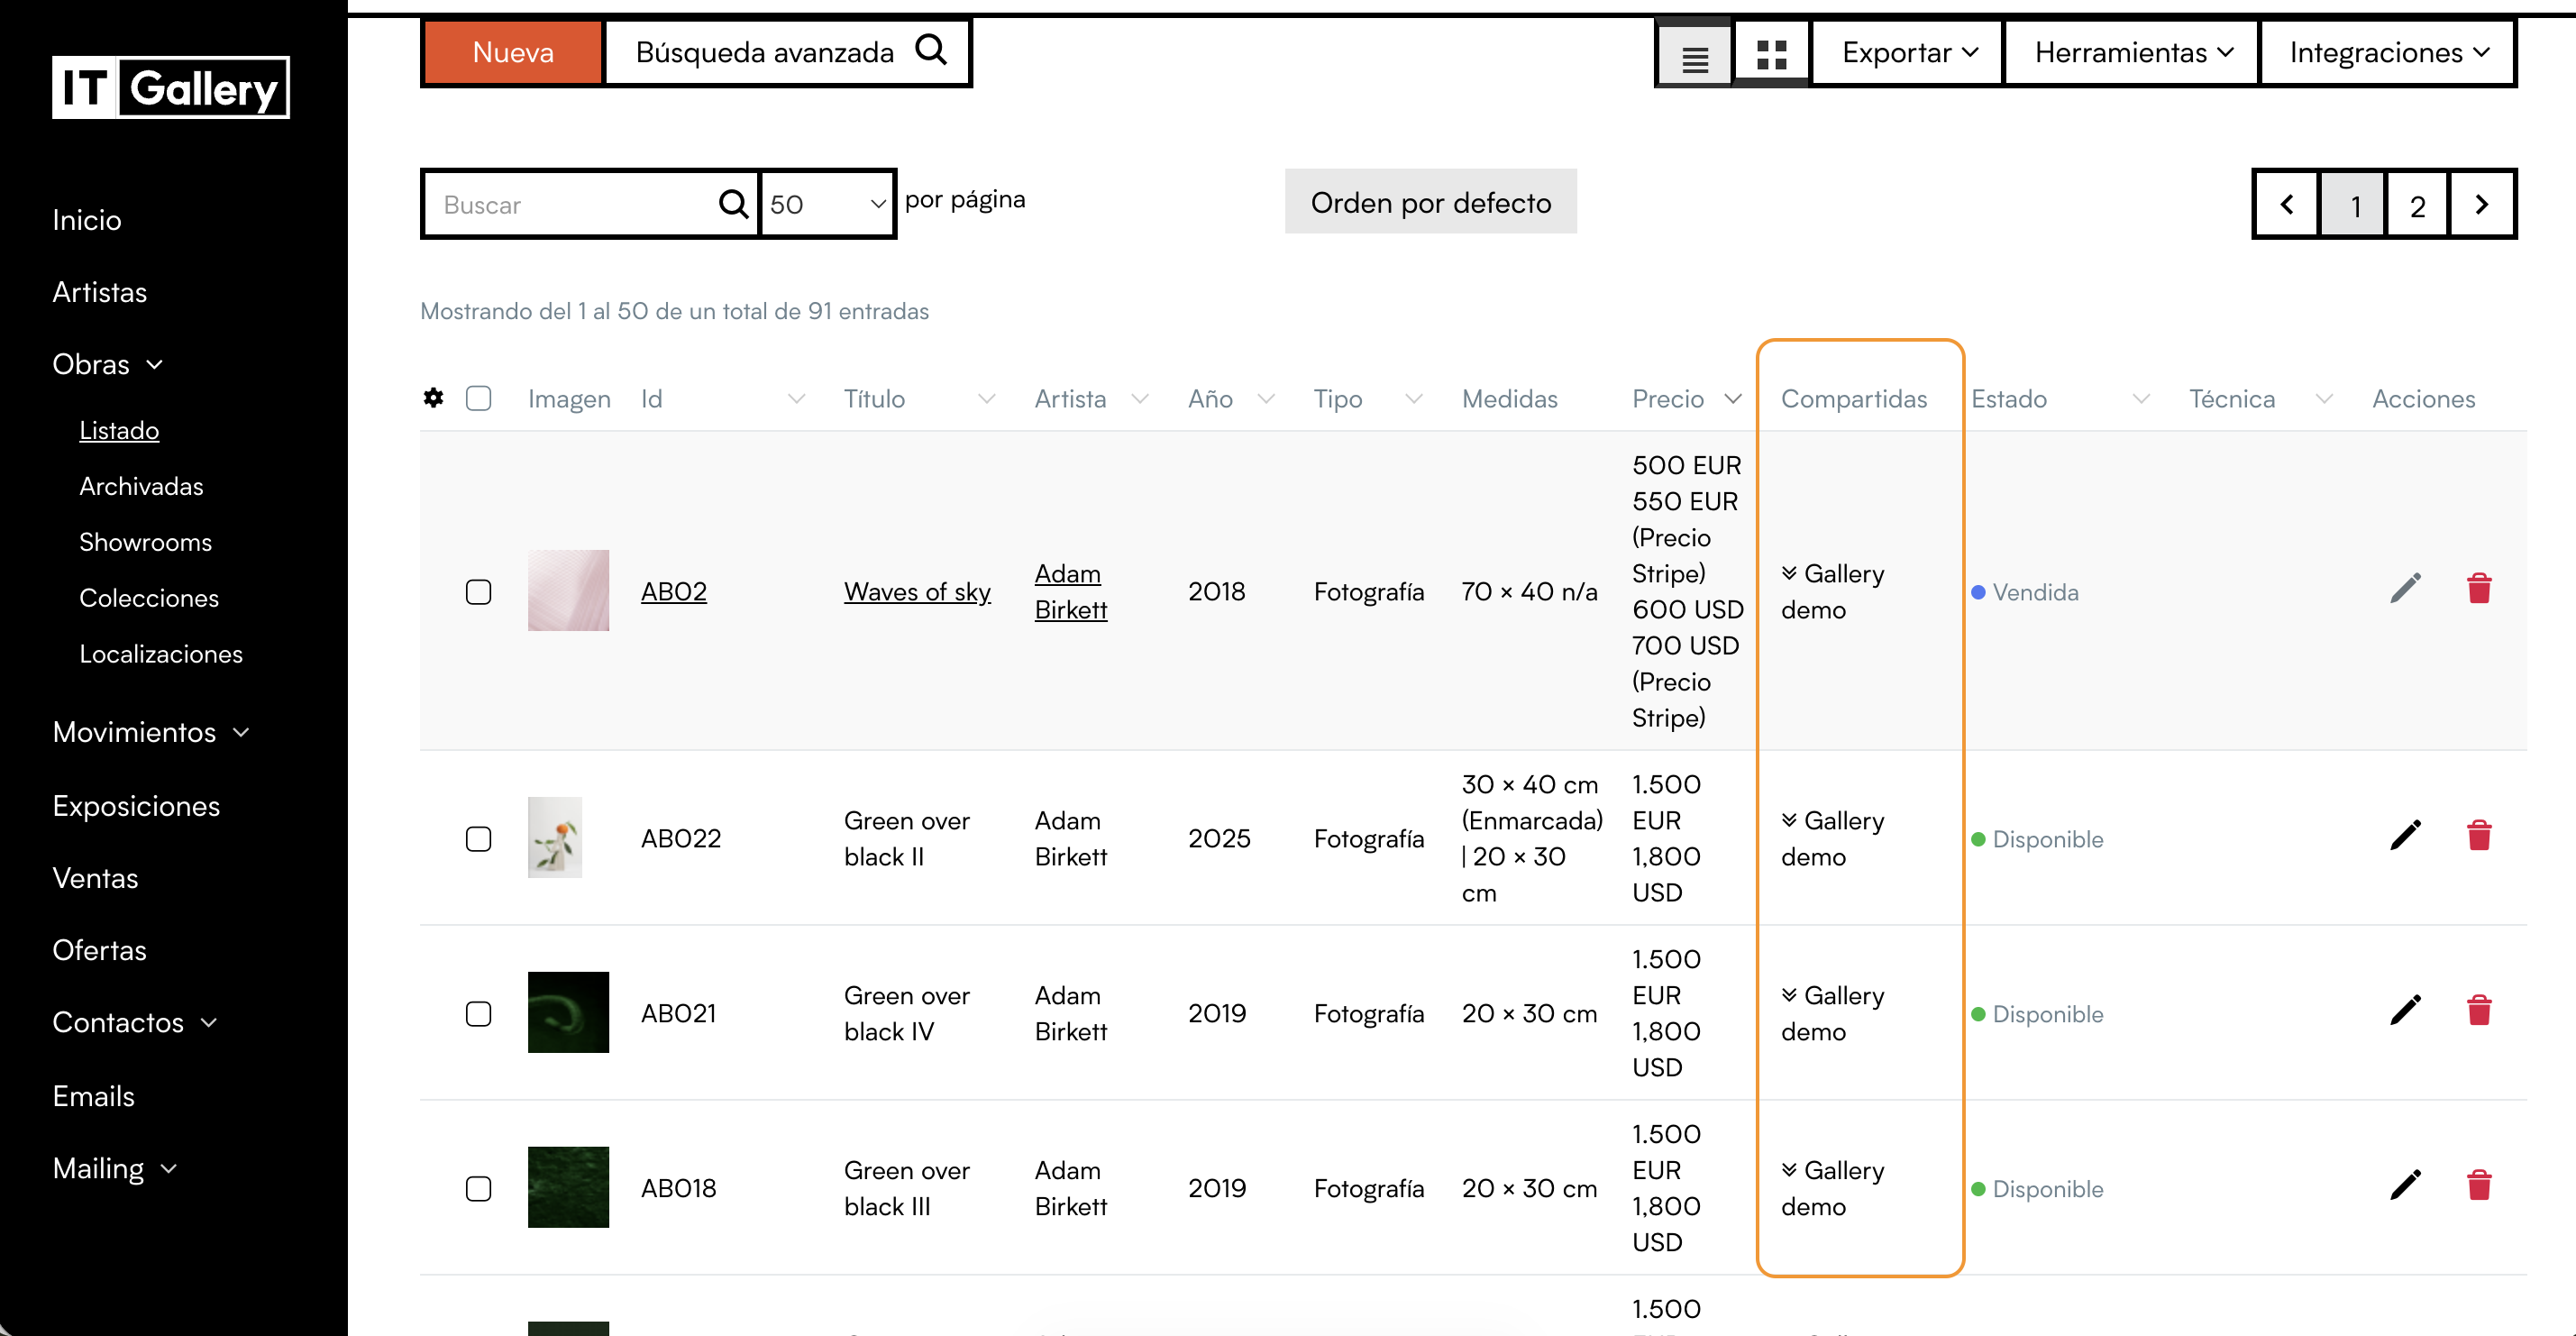This screenshot has height=1336, width=2576.
Task: Expand Herramientas dropdown
Action: (2132, 53)
